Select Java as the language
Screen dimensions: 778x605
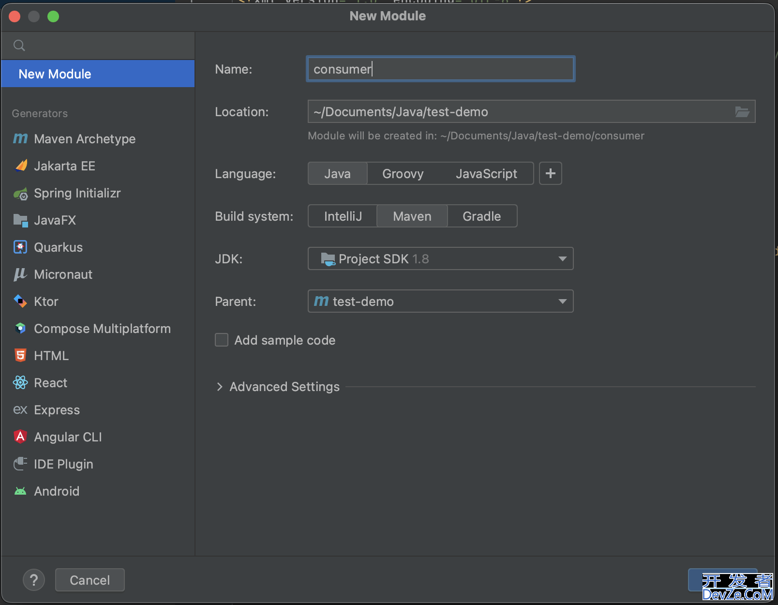[x=337, y=173]
